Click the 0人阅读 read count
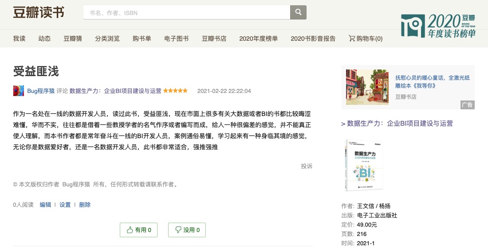The width and height of the screenshot is (488, 251). pyautogui.click(x=24, y=205)
